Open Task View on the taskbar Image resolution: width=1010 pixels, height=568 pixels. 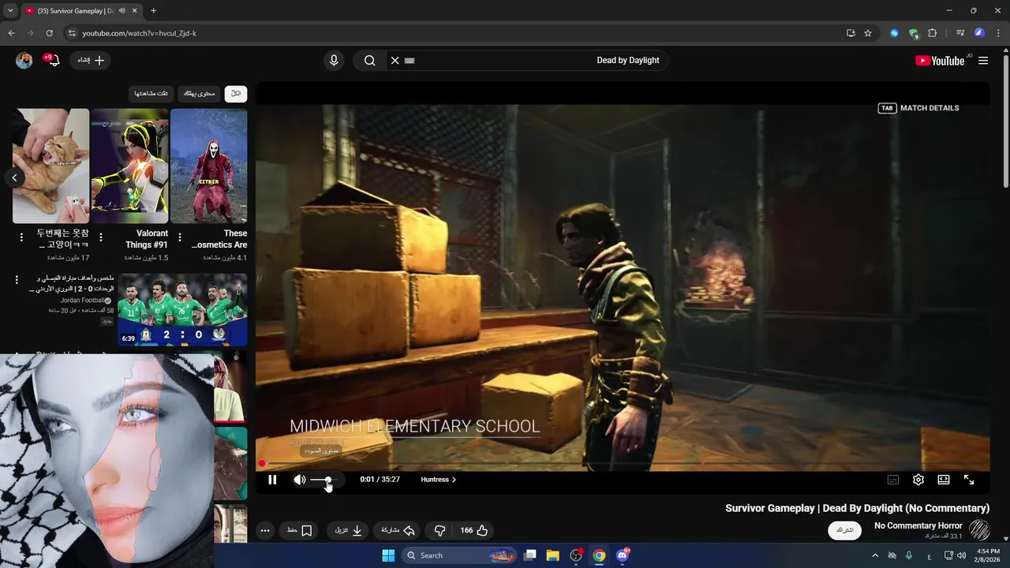[x=530, y=555]
